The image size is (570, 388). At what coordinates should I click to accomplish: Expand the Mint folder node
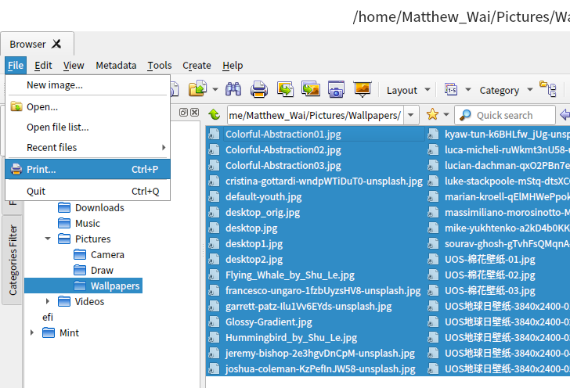32,332
